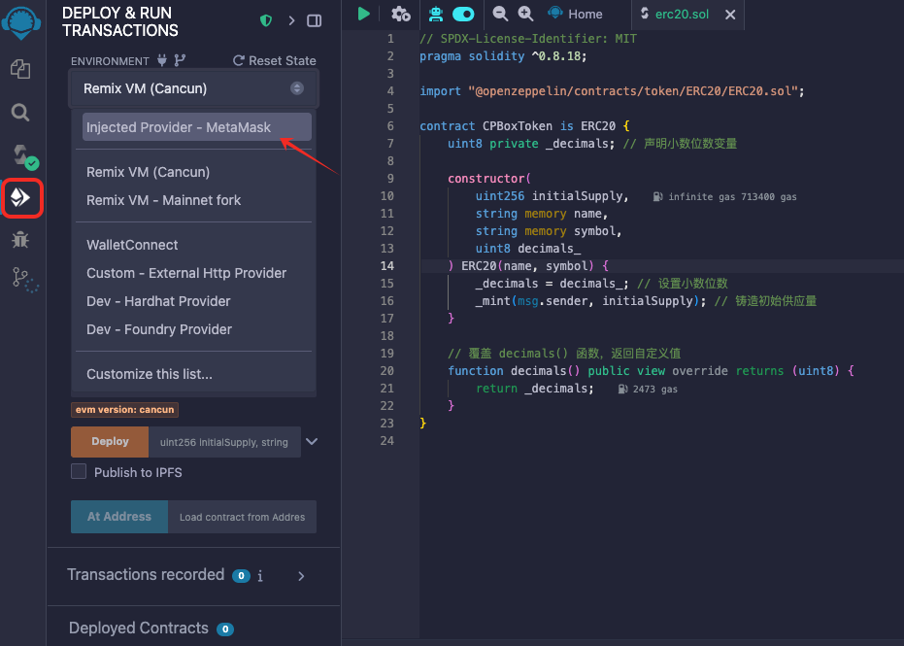Image resolution: width=904 pixels, height=646 pixels.
Task: Open the File Explorer sidebar icon
Action: [x=20, y=69]
